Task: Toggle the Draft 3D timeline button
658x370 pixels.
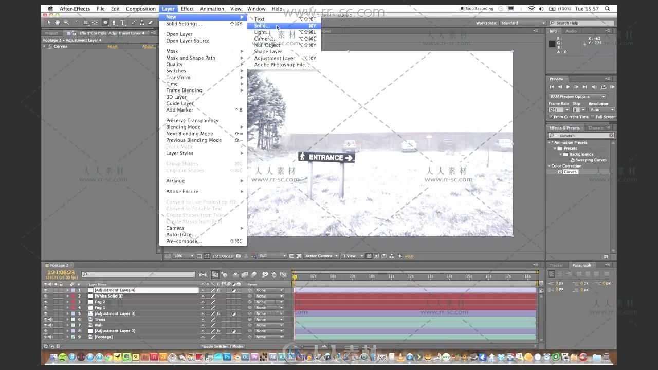Action: tap(225, 274)
